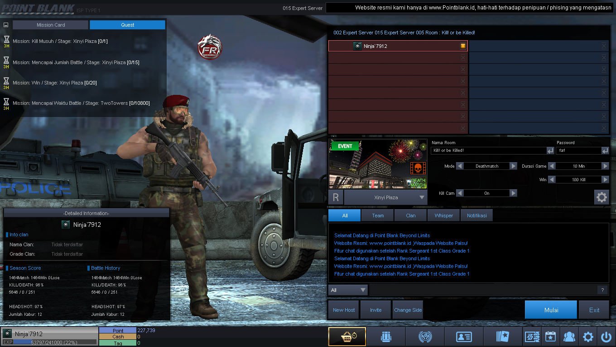Collapse the quest panel minus button
Viewport: 616px width, 347px height.
pyautogui.click(x=6, y=25)
